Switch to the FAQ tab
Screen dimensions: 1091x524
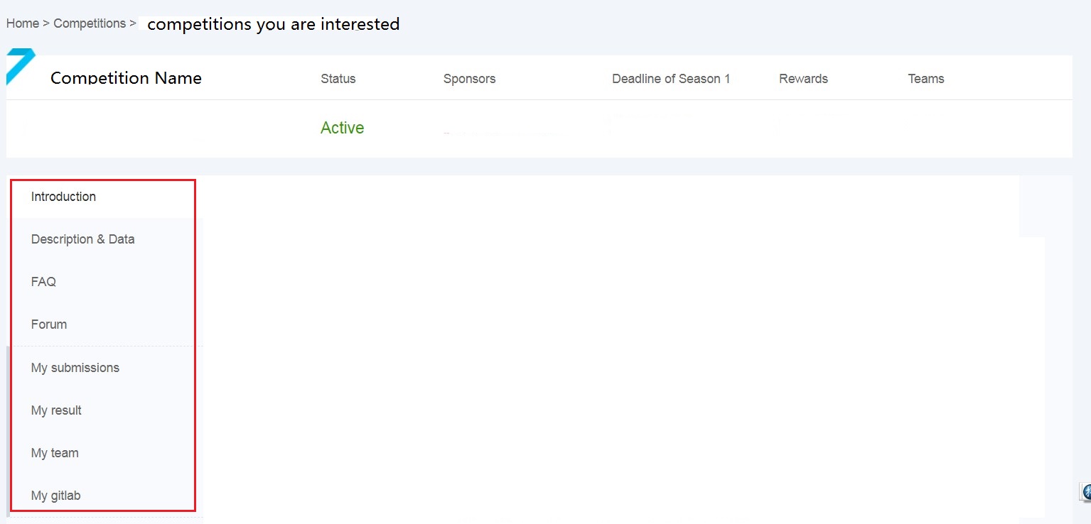(43, 282)
